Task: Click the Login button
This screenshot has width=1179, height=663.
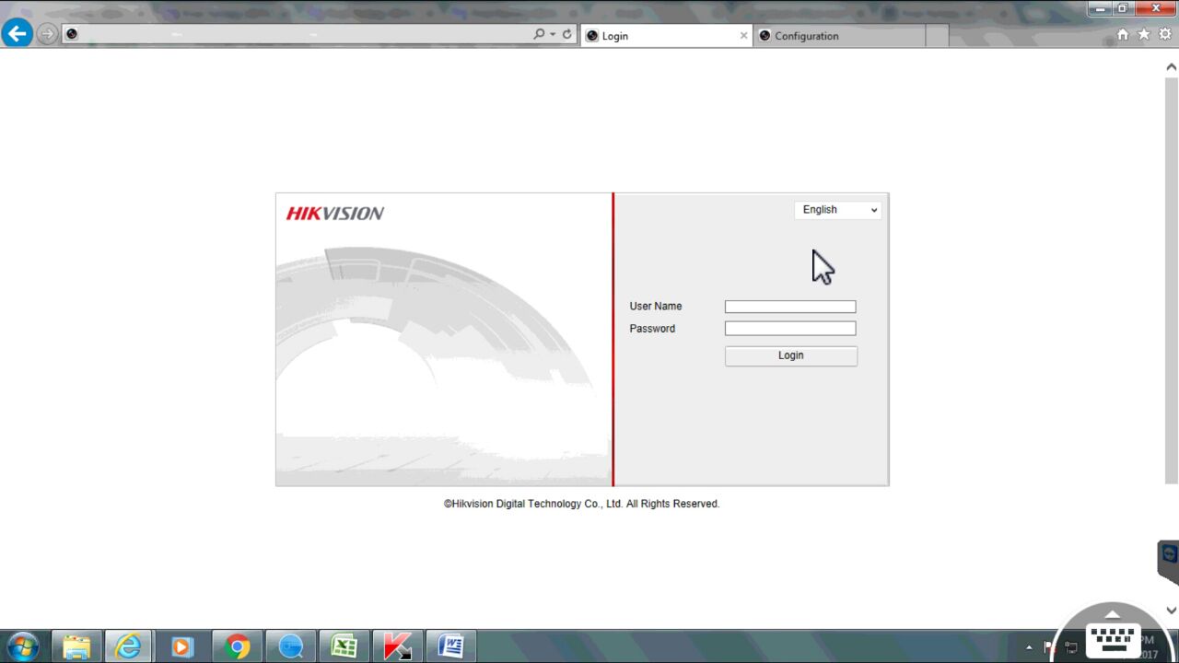Action: pyautogui.click(x=791, y=355)
